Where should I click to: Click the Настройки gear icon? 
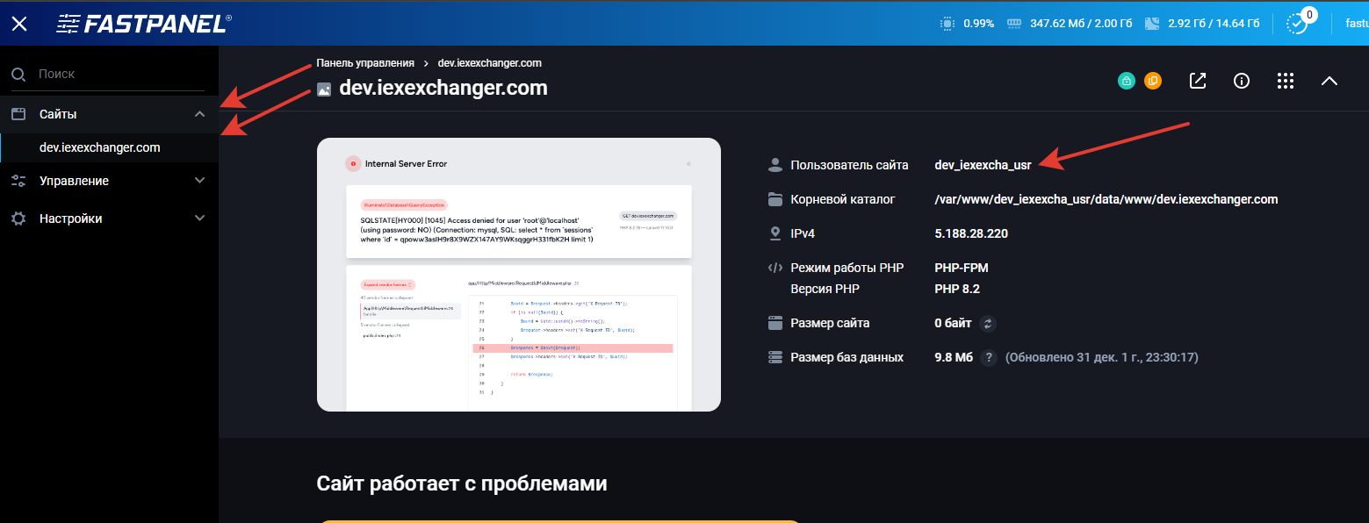[x=18, y=219]
